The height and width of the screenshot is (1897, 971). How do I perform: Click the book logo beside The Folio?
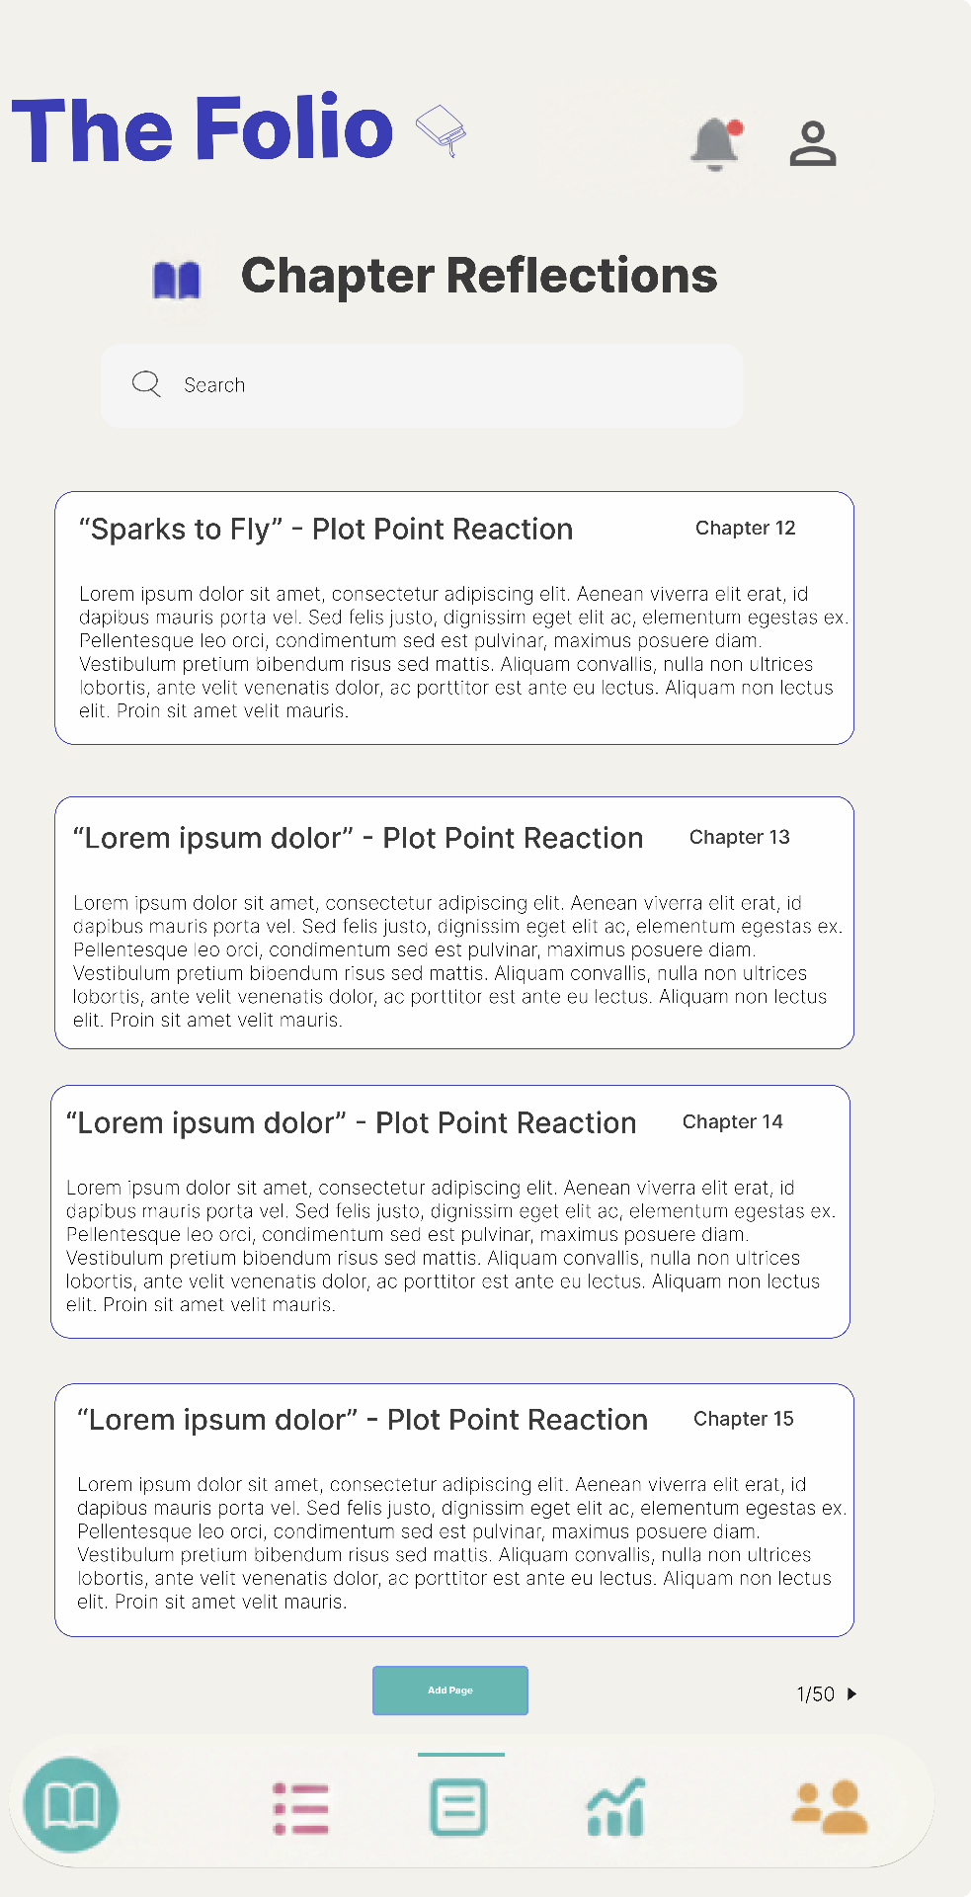(441, 130)
